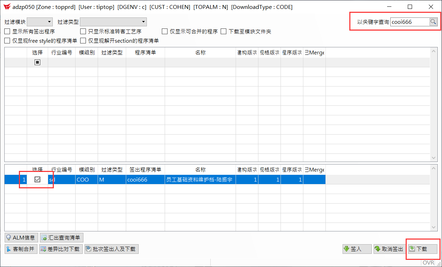Select the cooi666 program cell
The width and height of the screenshot is (442, 267).
click(x=145, y=179)
